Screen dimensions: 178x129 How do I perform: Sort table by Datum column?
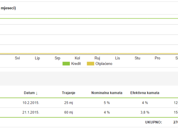pyautogui.click(x=29, y=93)
